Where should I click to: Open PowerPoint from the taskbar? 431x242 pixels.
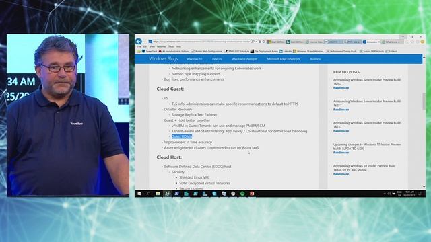252,194
